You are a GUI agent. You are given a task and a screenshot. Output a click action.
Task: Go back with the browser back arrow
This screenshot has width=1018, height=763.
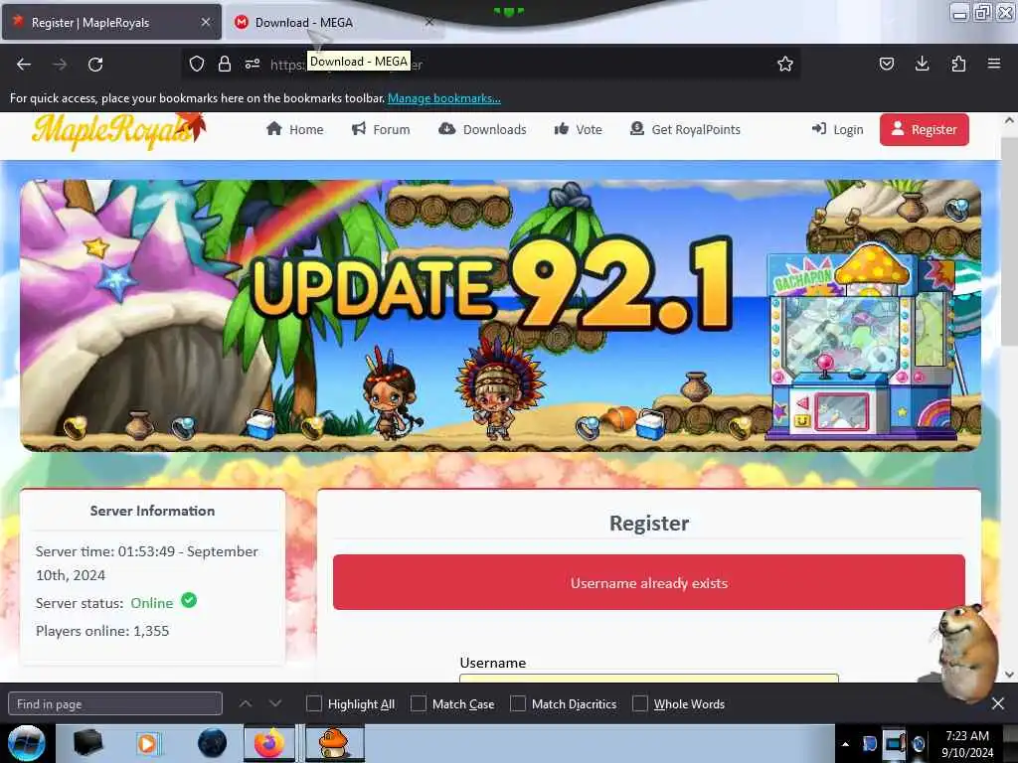click(24, 64)
